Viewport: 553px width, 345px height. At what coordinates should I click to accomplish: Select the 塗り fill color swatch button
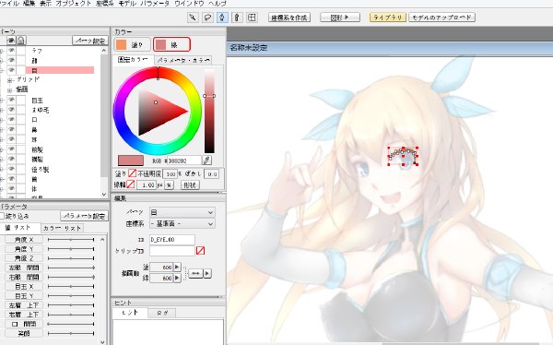pyautogui.click(x=132, y=45)
